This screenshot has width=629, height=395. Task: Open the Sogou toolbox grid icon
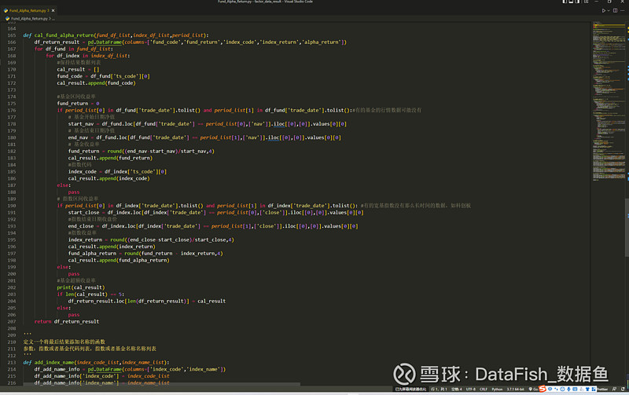(594, 389)
